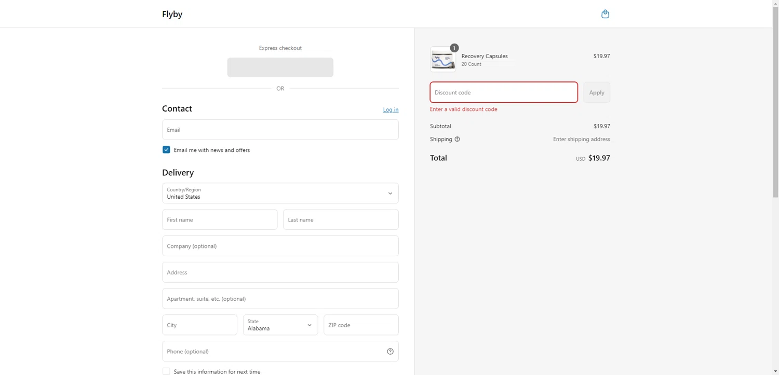Open the Country/Region dropdown
Viewport: 779px width, 375px height.
280,193
